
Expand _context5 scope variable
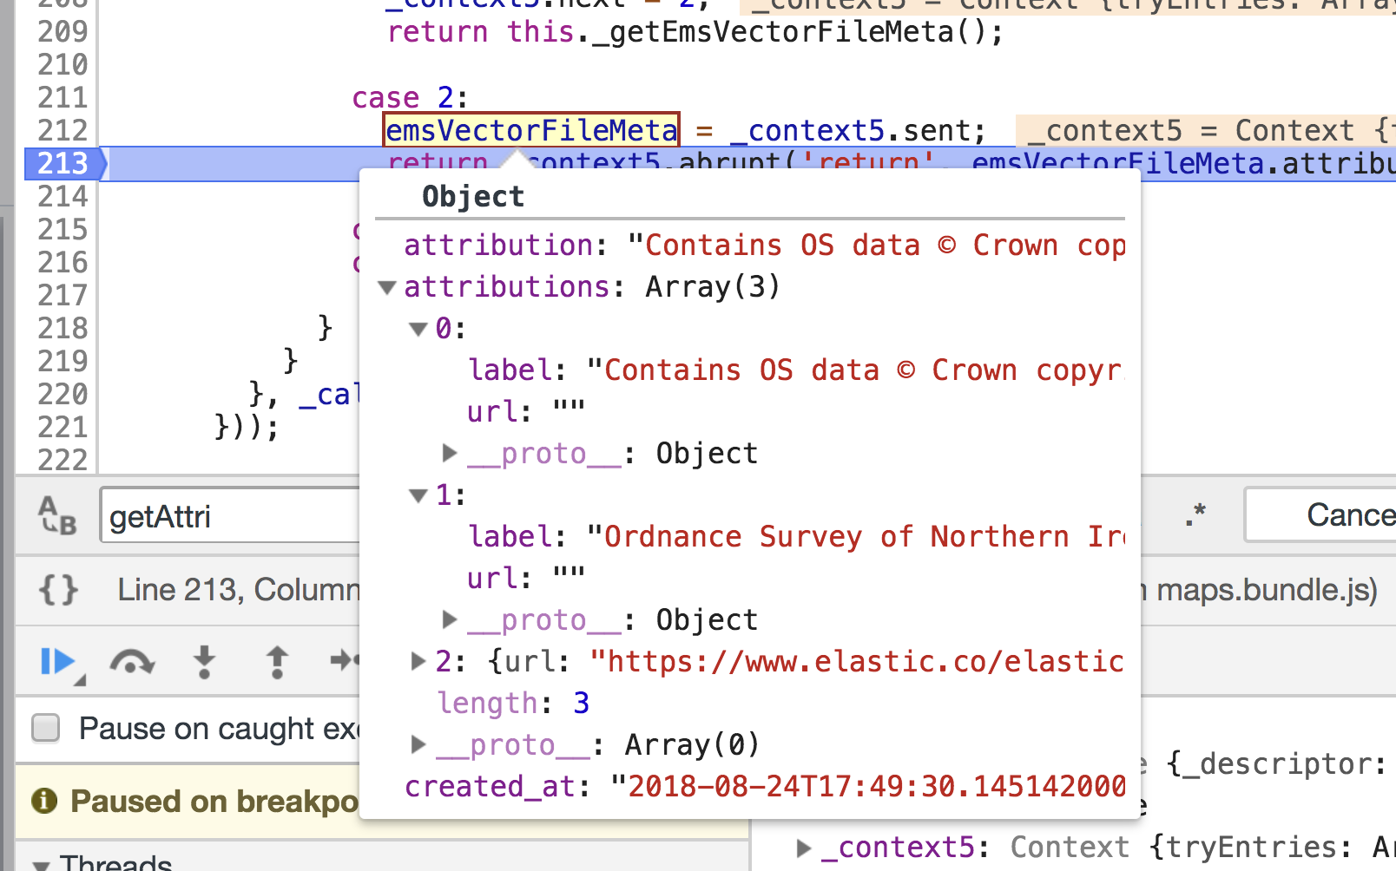(804, 848)
